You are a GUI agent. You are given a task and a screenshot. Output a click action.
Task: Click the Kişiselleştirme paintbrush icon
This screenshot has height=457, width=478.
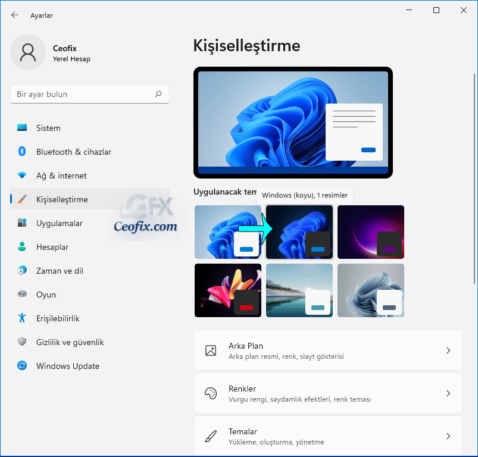click(x=22, y=199)
